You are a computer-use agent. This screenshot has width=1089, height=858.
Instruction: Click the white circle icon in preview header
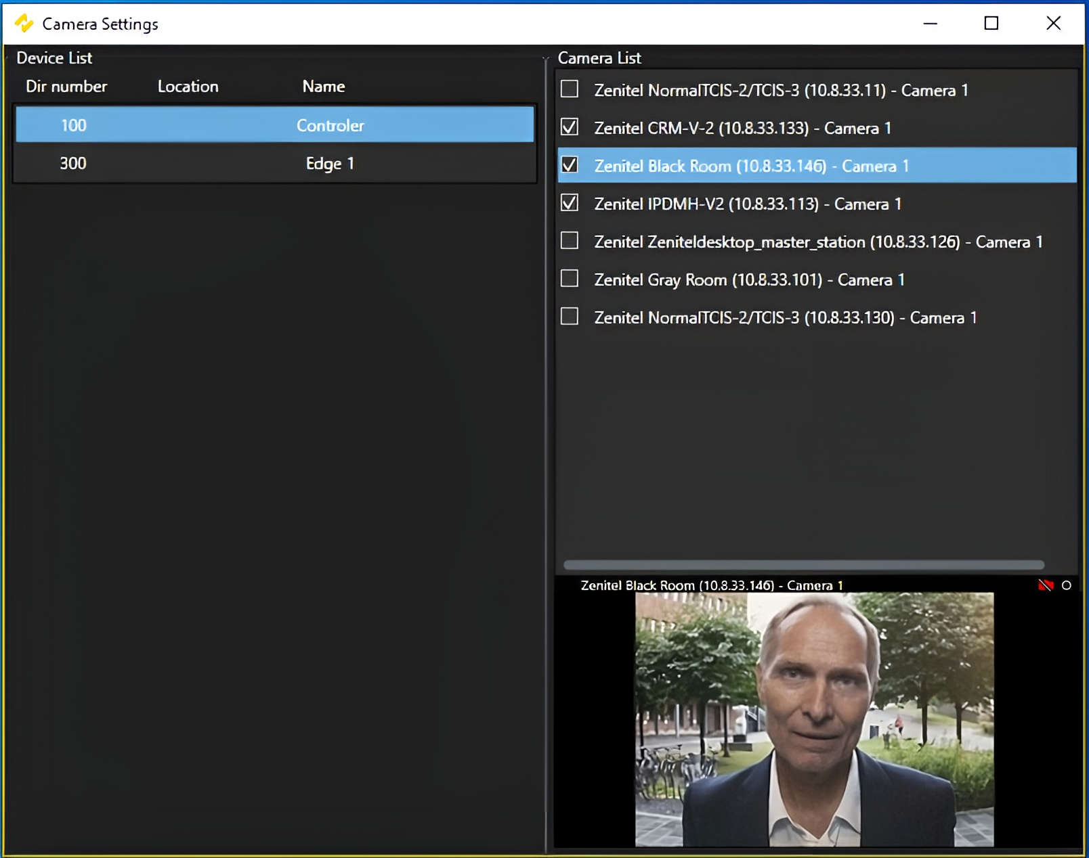click(1067, 585)
